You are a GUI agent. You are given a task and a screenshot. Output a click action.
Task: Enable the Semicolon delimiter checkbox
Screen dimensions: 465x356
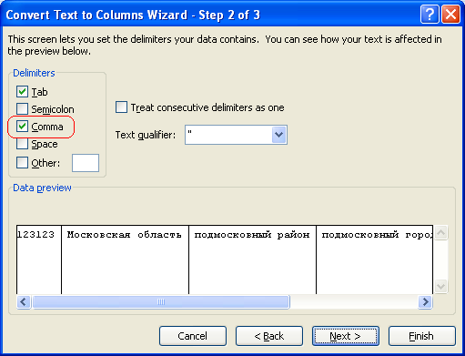(22, 108)
